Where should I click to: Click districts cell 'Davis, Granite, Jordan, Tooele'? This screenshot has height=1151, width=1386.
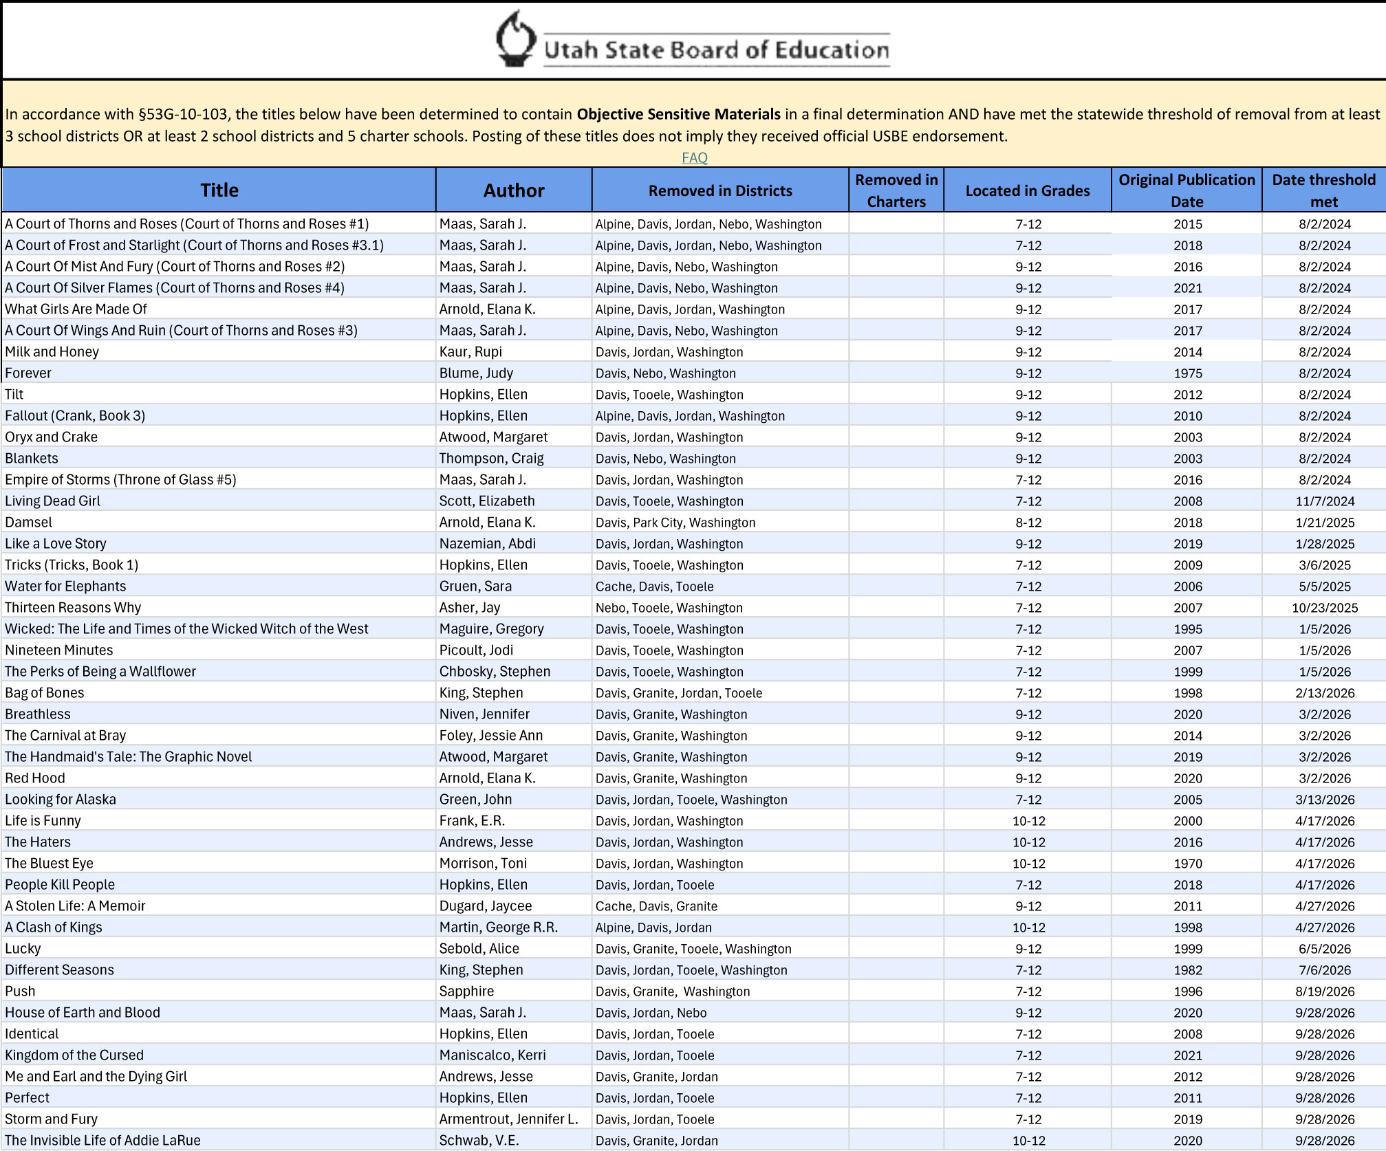coord(720,693)
